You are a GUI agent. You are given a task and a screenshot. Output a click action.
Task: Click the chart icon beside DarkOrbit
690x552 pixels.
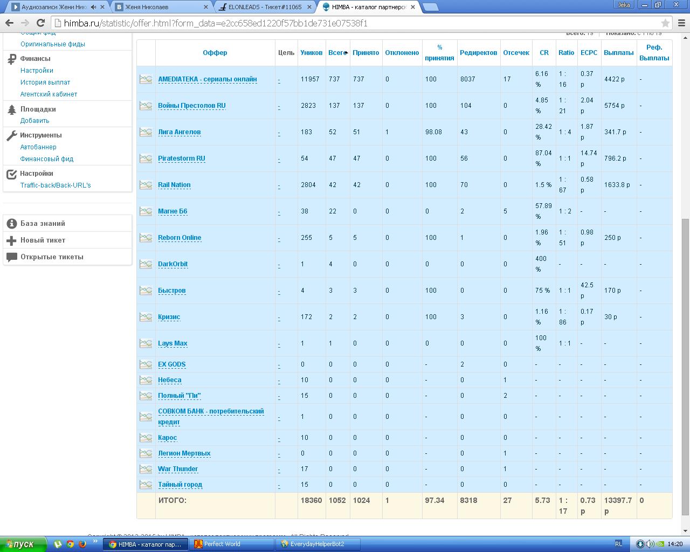[x=146, y=264]
